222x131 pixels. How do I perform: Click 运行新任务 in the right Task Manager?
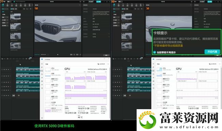(x=213, y=64)
